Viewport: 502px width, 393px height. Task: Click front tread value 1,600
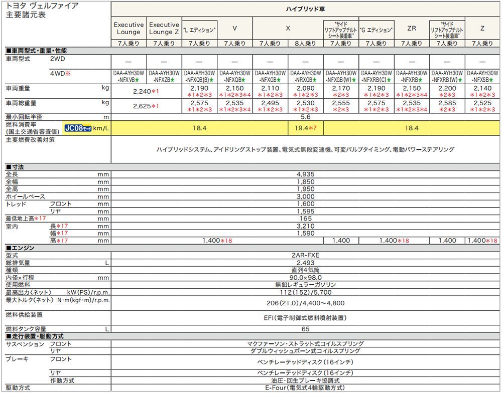click(x=305, y=204)
